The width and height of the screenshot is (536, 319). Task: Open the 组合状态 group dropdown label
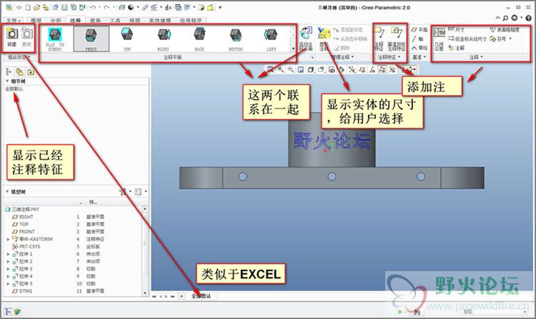19,57
